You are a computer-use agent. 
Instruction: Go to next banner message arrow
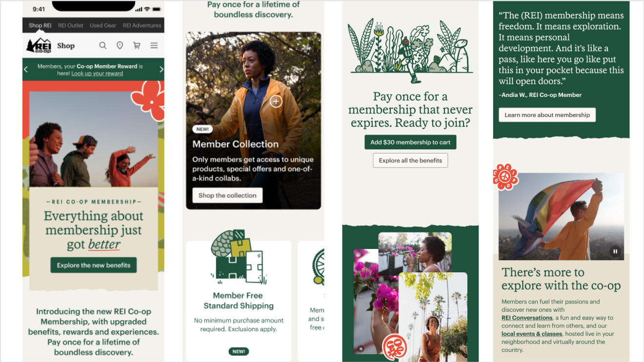(x=161, y=70)
